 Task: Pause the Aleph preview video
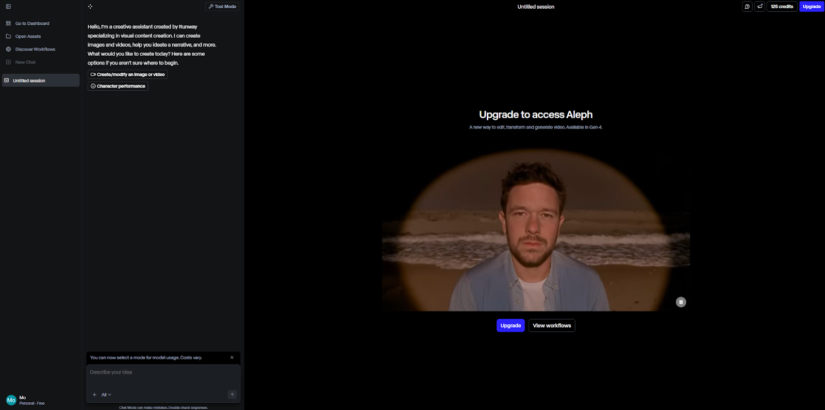[681, 302]
